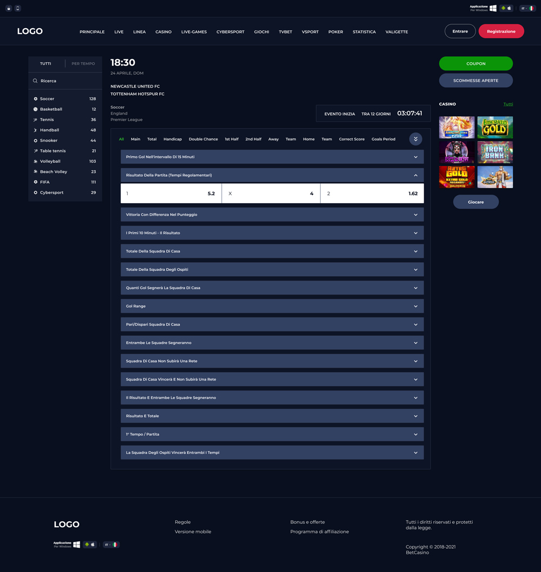This screenshot has height=572, width=541.
Task: Open the Emerald Gold casino game thumbnail
Action: [495, 128]
